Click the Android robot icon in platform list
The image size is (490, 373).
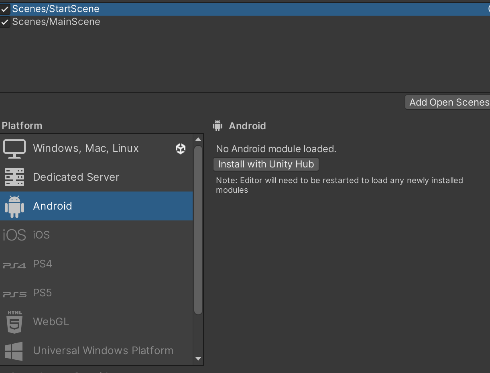tap(14, 206)
